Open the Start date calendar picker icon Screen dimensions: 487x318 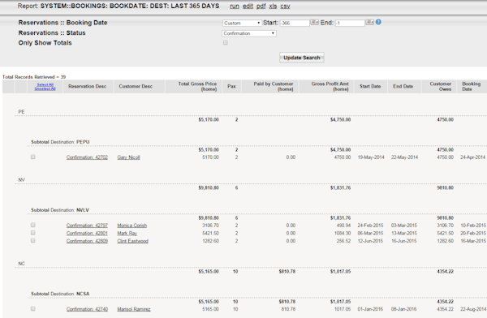315,23
